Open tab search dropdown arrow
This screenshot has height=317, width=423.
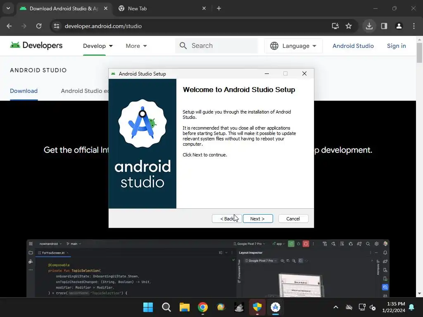click(8, 8)
